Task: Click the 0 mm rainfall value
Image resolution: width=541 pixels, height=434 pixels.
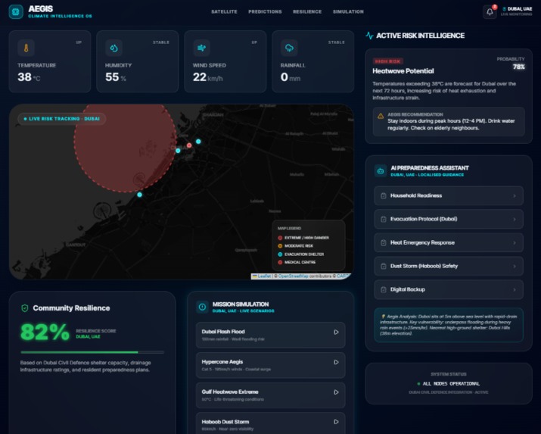Action: coord(291,77)
